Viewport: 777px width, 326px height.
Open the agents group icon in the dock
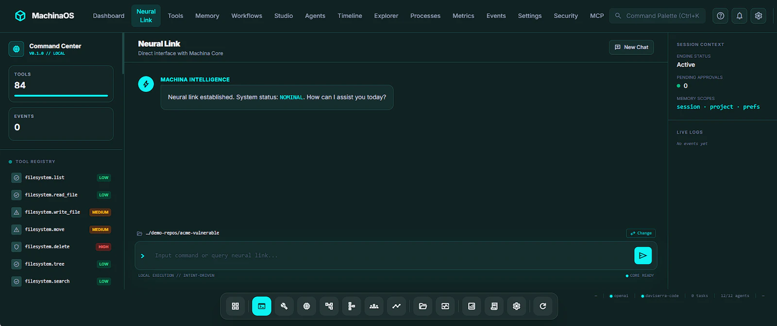pyautogui.click(x=374, y=306)
